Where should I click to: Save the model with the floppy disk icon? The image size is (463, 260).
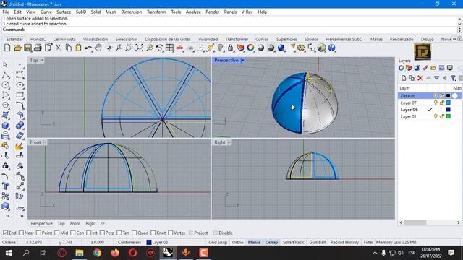pyautogui.click(x=27, y=48)
